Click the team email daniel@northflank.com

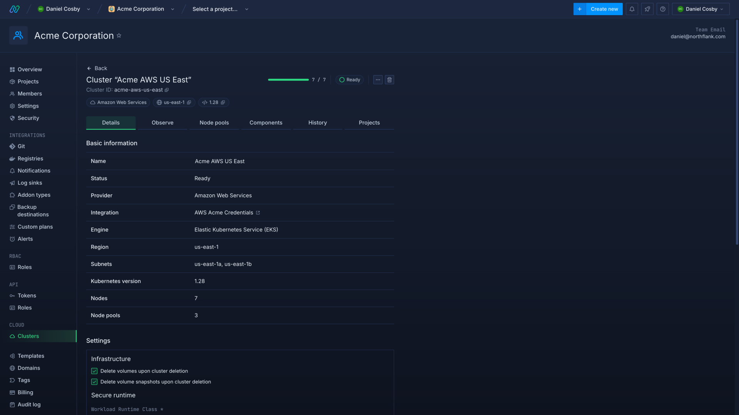coord(698,37)
